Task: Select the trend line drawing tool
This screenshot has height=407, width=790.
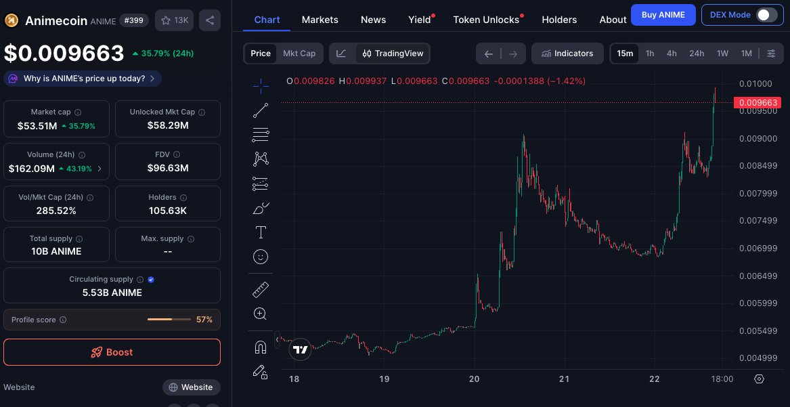Action: pos(261,110)
